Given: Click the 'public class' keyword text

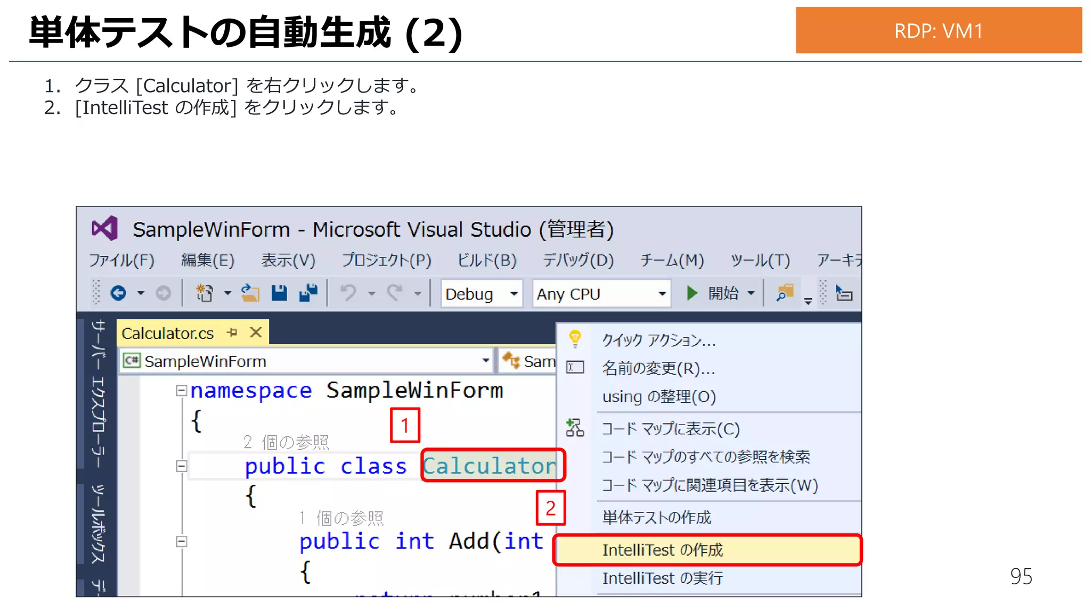Looking at the screenshot, I should [x=325, y=467].
